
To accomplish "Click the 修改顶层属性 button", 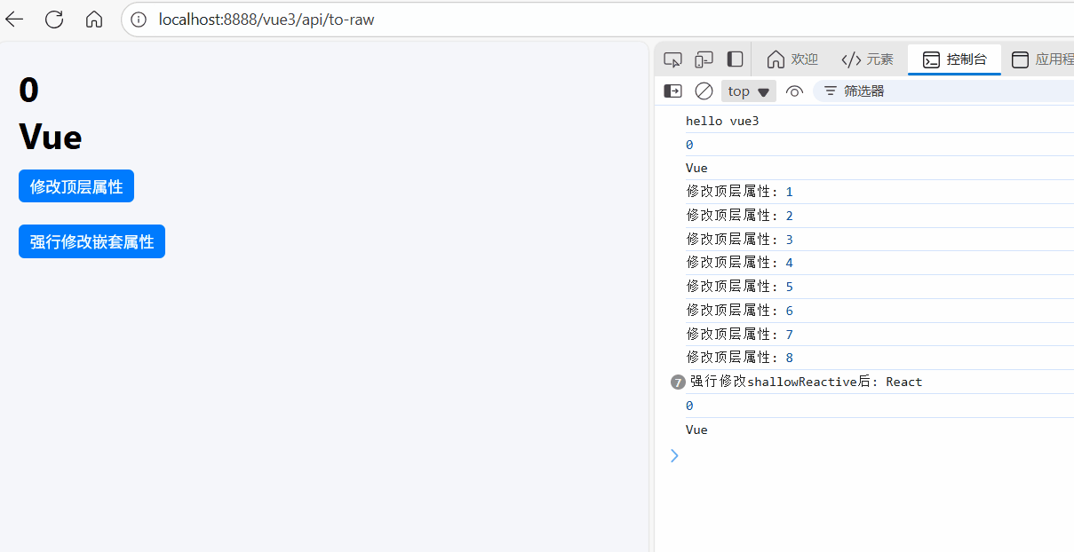I will coord(76,186).
